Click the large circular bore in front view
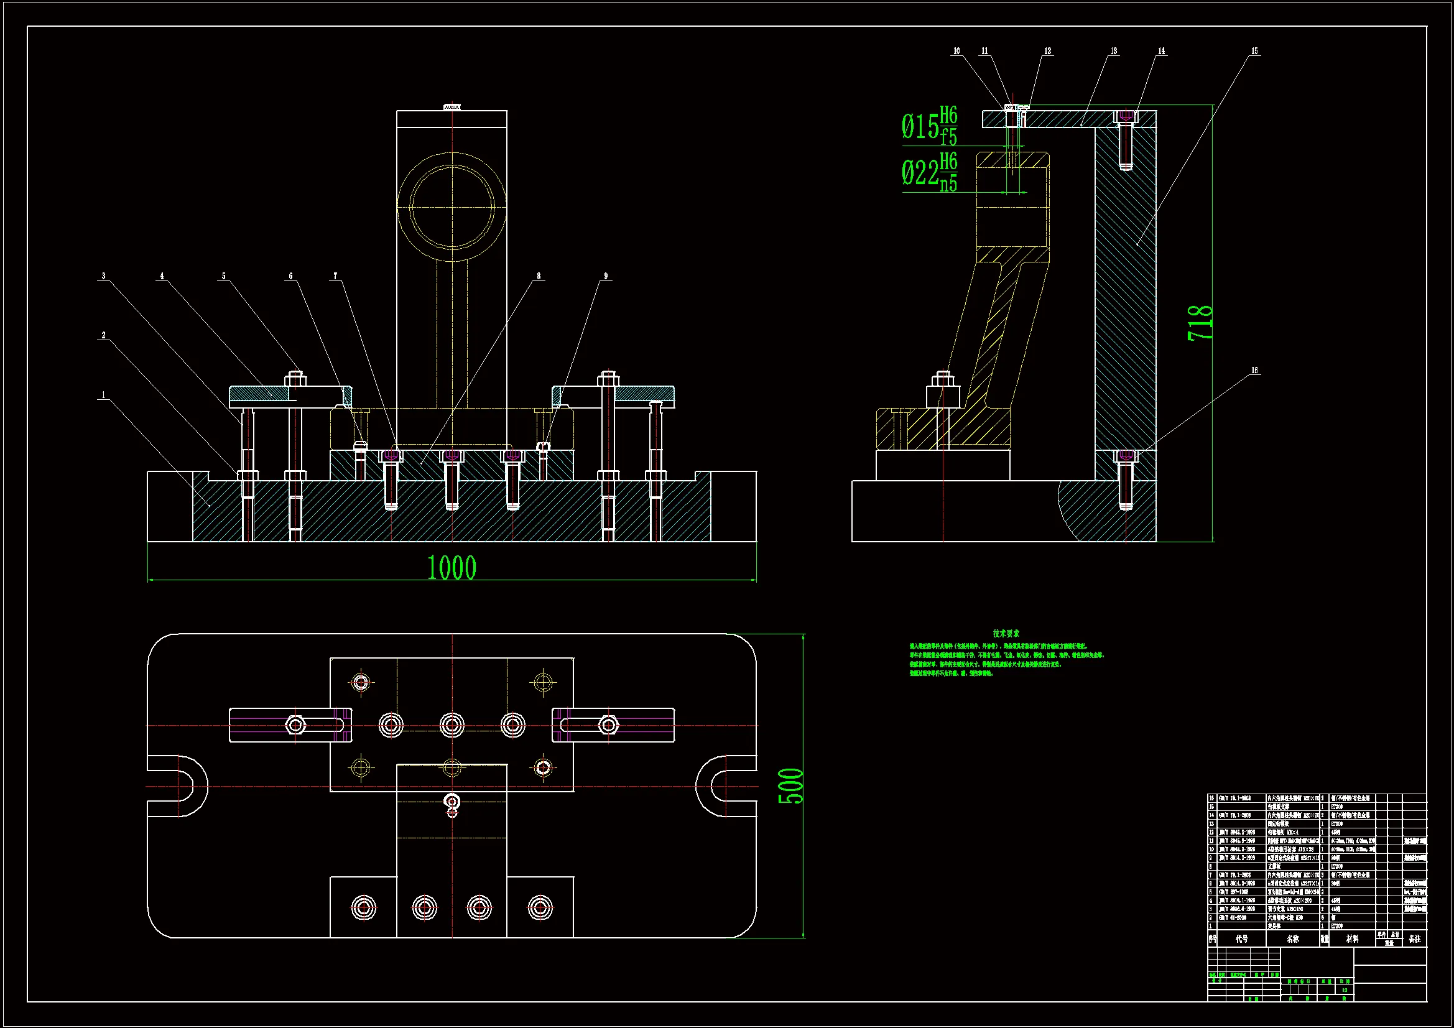Screen dimensions: 1454x1028 [451, 206]
